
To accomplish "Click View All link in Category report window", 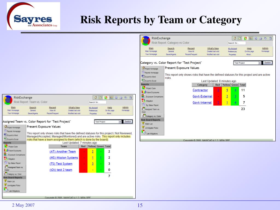I will pos(191,51).
